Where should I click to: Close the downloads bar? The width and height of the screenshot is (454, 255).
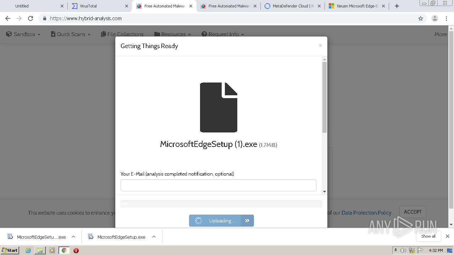448,236
